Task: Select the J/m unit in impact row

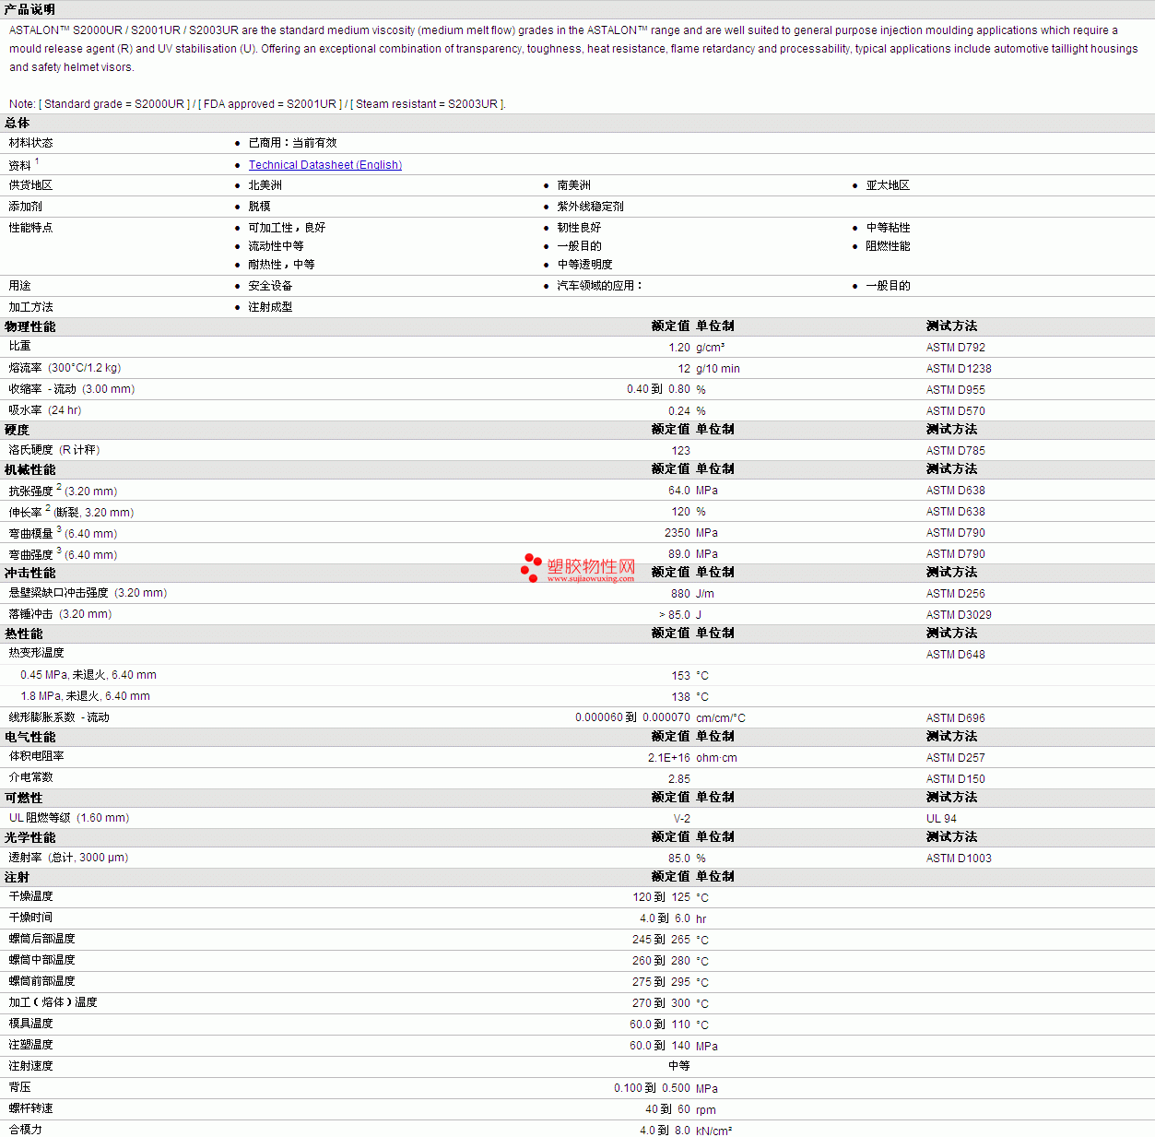Action: click(x=704, y=594)
